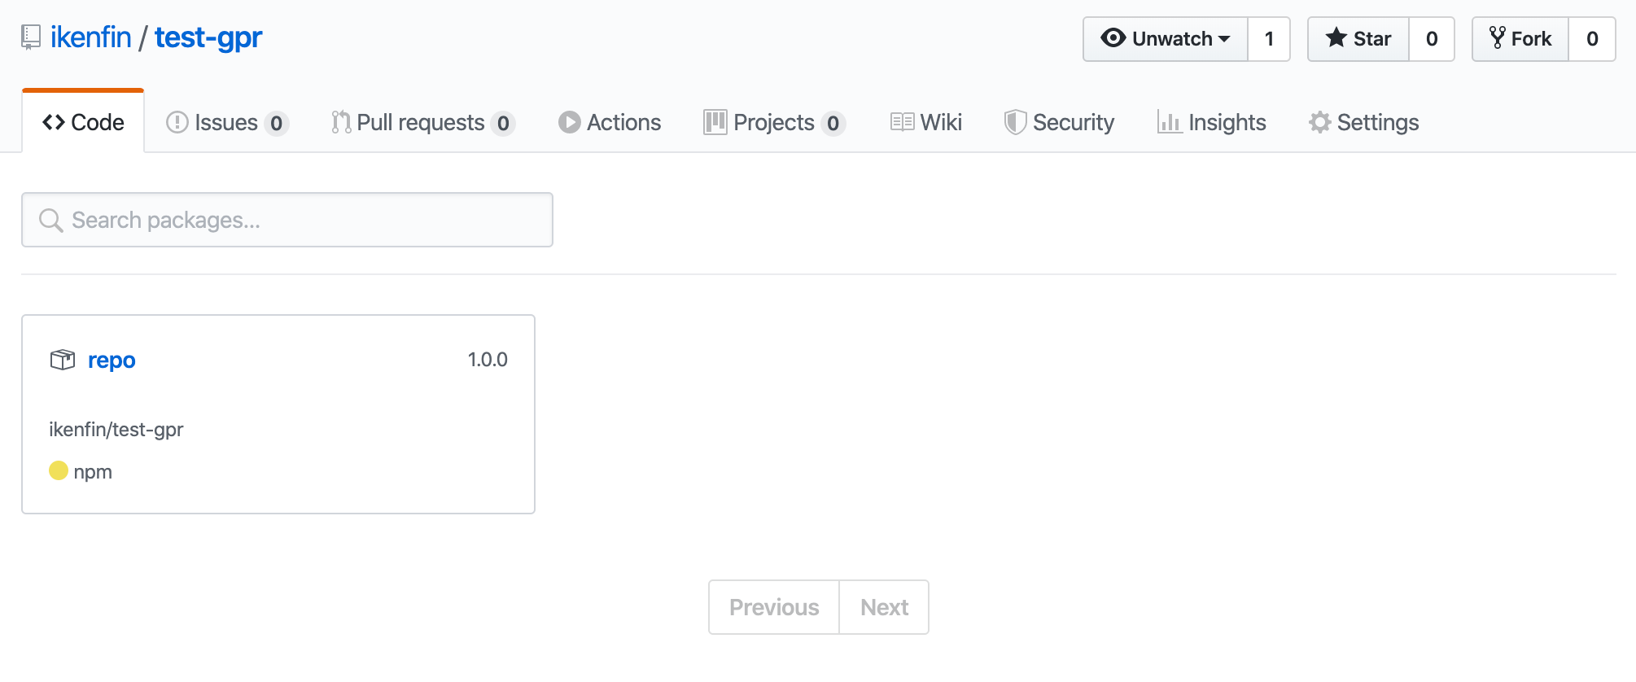
Task: Click the open book icon on Wiki
Action: 902,123
